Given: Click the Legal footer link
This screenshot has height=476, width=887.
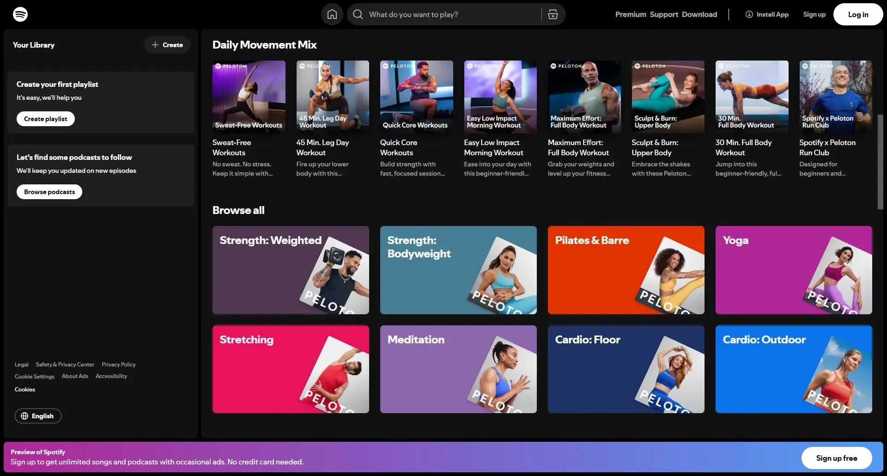Looking at the screenshot, I should click(21, 365).
